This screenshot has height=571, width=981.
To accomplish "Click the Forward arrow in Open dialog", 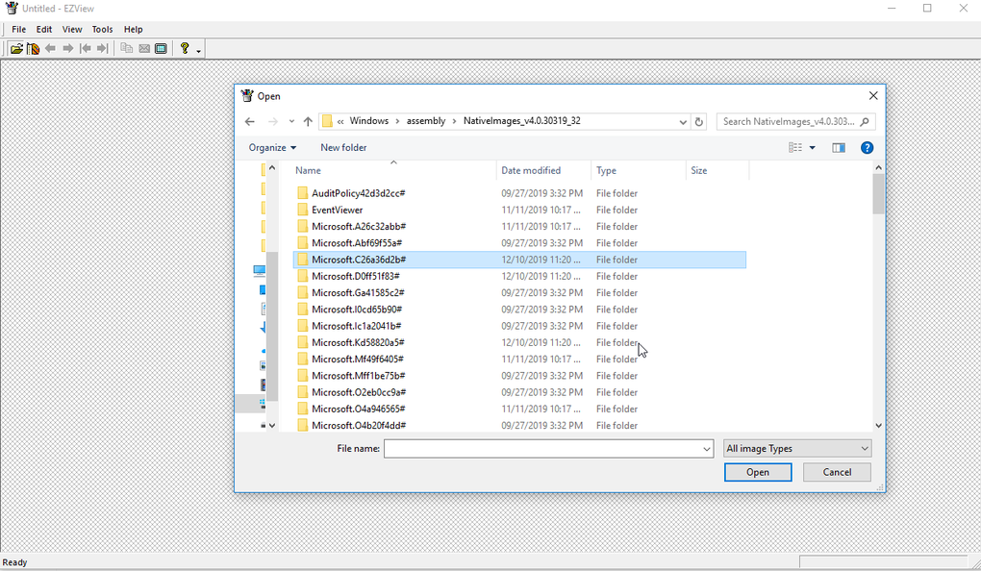I will (x=272, y=121).
